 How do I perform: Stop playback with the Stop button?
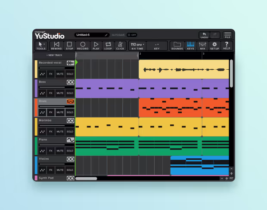click(x=69, y=46)
